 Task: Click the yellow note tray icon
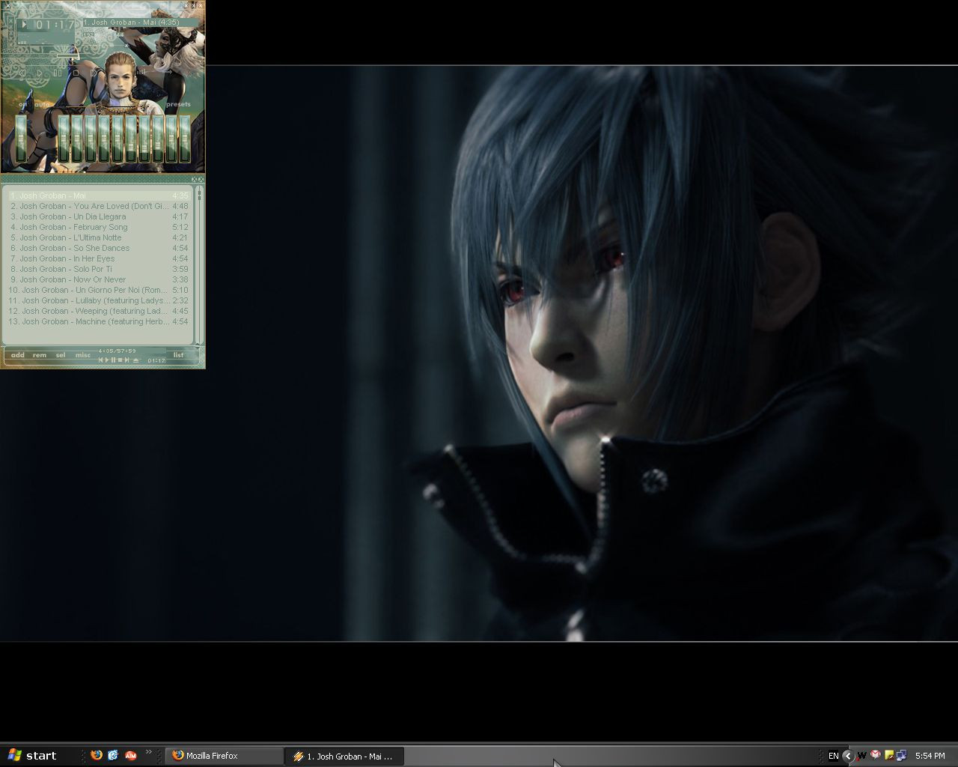click(889, 755)
